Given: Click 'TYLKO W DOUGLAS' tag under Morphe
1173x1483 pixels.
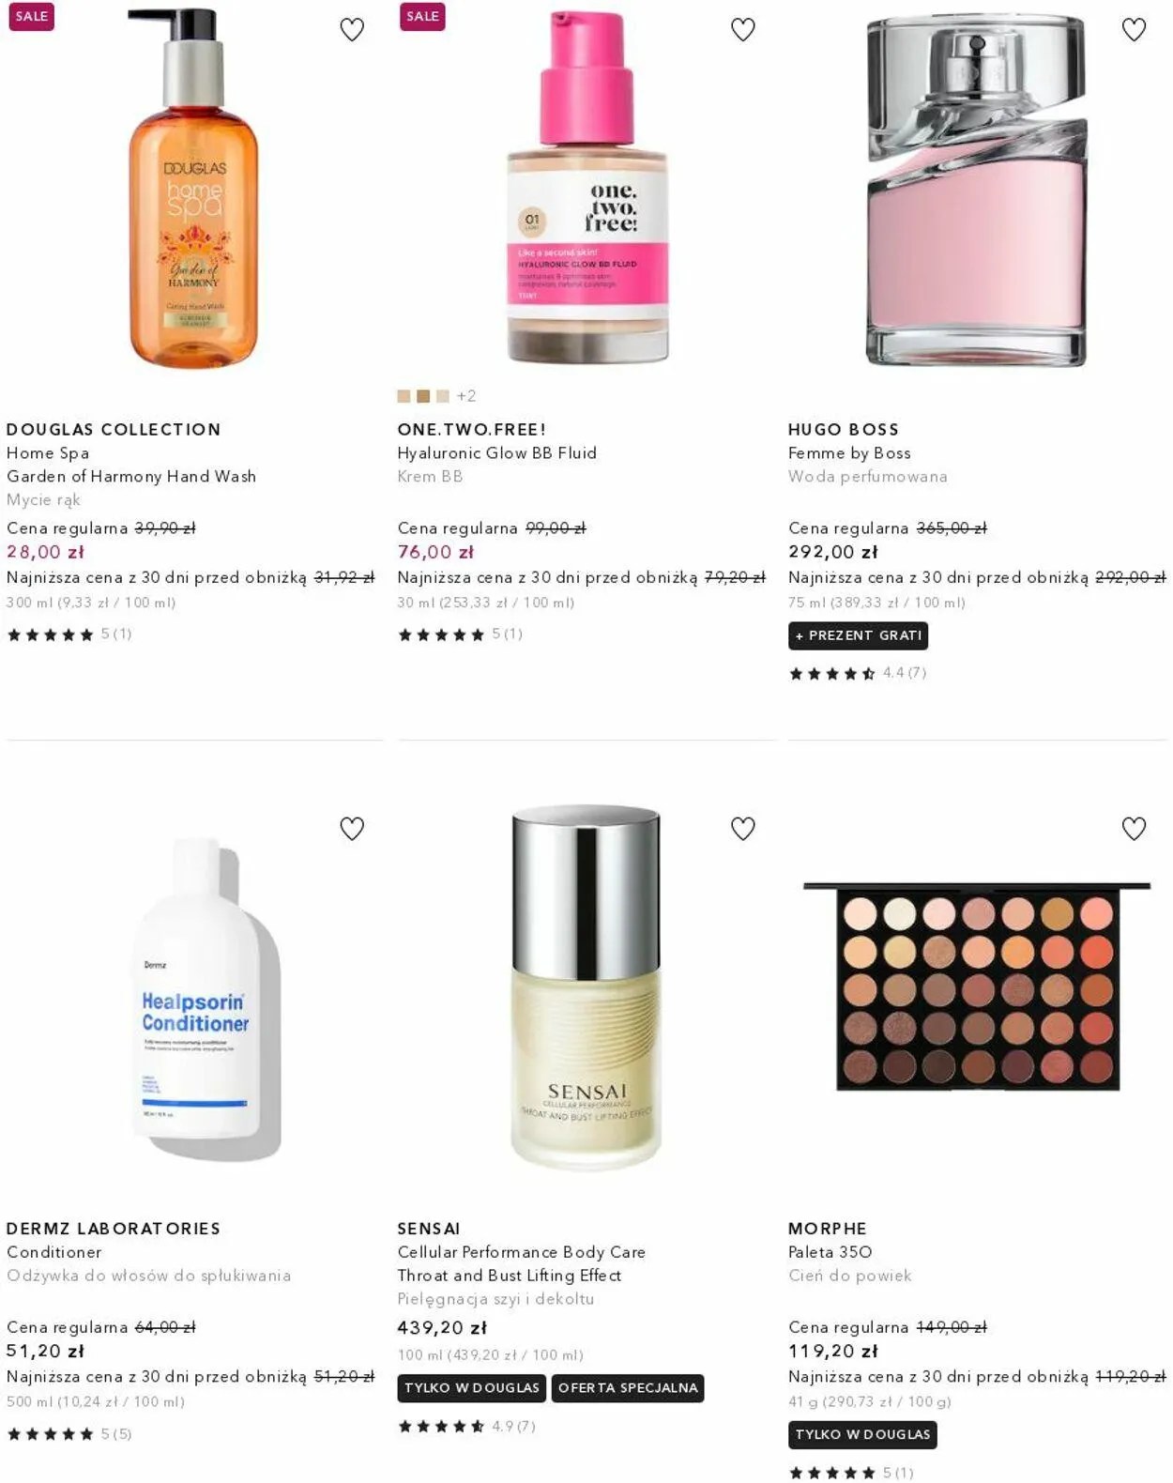Looking at the screenshot, I should pyautogui.click(x=862, y=1434).
